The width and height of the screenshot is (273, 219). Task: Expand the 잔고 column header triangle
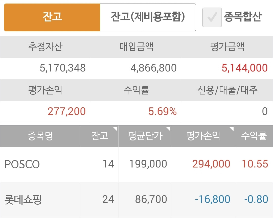coord(115,129)
